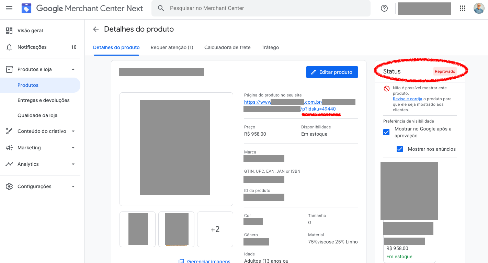The image size is (488, 263).
Task: Uncheck Mostrar nos anúncios checkbox
Action: click(x=400, y=149)
